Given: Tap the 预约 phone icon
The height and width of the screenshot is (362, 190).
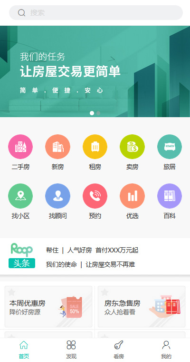Looking at the screenshot, I should click(95, 196).
